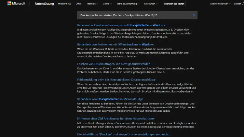Open 'Entfernen eines Ziel Anschlusses für Netzwerkdrucker'
Screen dimensions: 244x137
[x=116, y=118]
